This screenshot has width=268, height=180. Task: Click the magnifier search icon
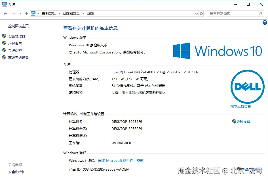pyautogui.click(x=260, y=13)
